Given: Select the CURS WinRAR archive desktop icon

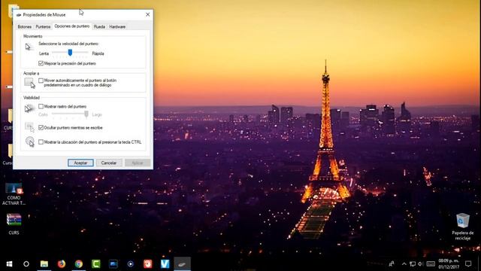Looking at the screenshot, I should (x=14, y=224).
